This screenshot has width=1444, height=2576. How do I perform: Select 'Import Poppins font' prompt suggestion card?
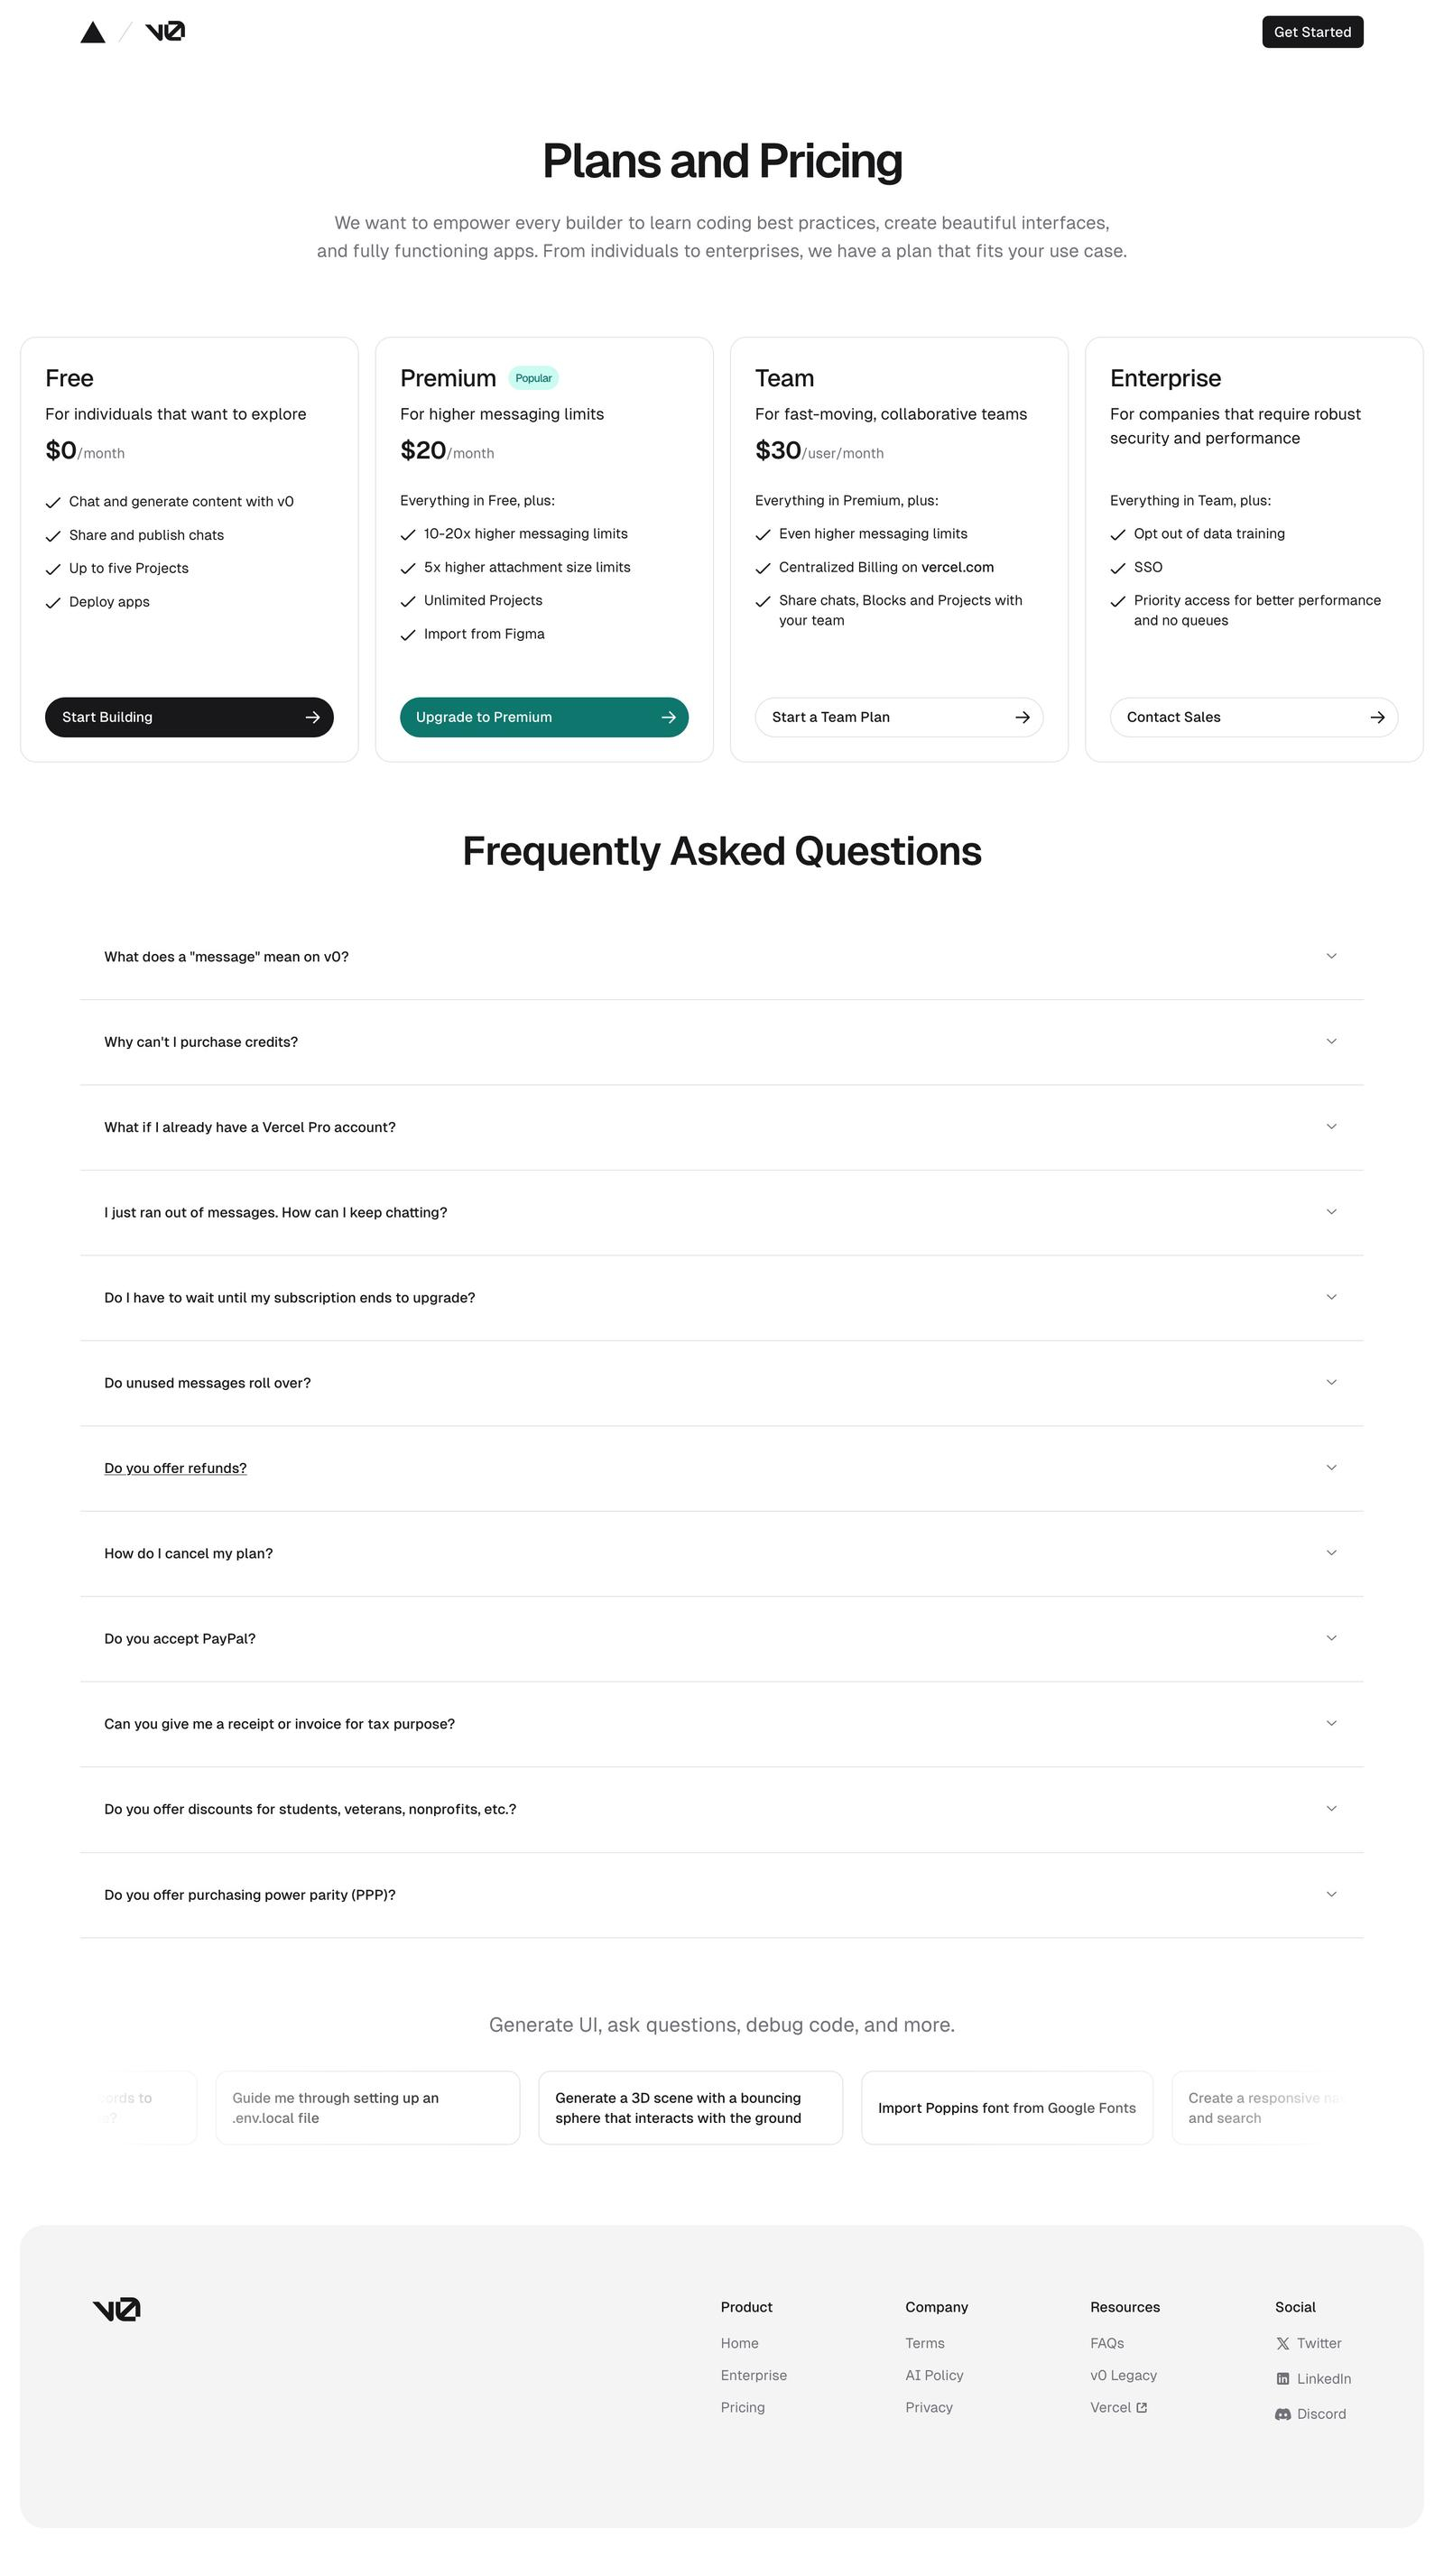point(1006,2108)
